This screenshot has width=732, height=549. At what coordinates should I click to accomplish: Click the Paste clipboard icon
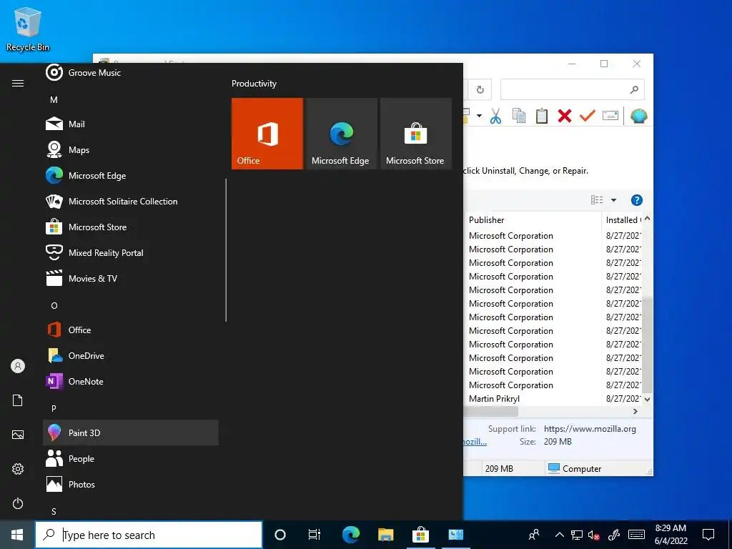(x=542, y=116)
